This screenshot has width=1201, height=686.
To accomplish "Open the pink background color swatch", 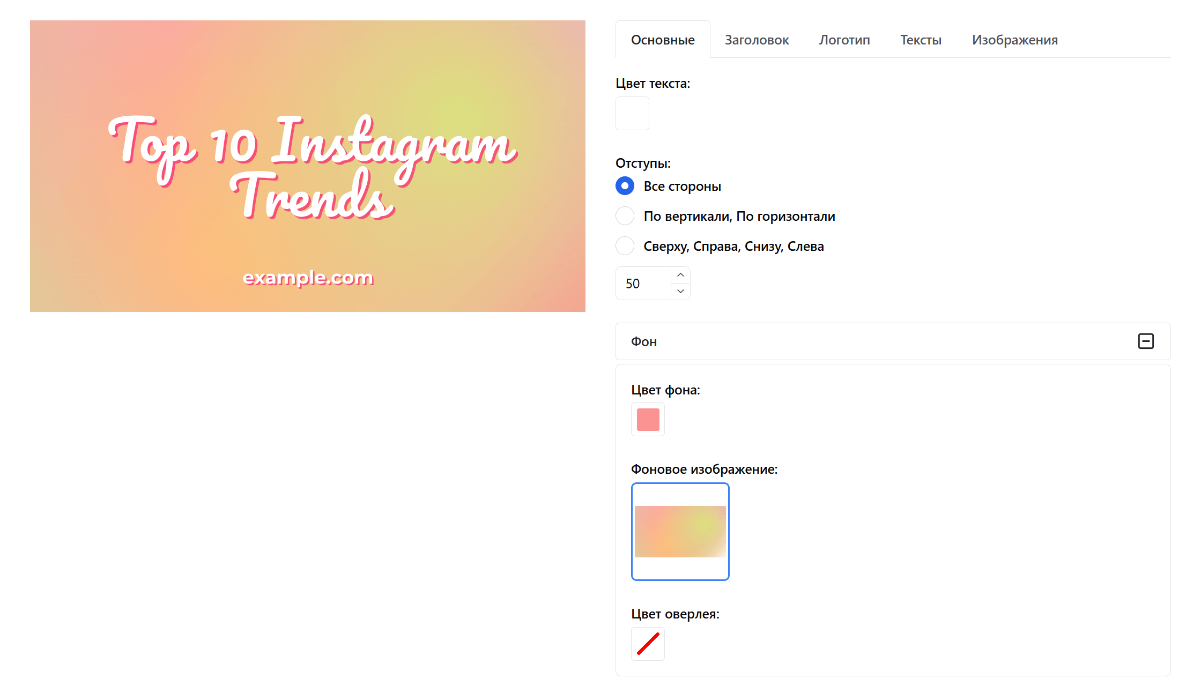I will (648, 419).
